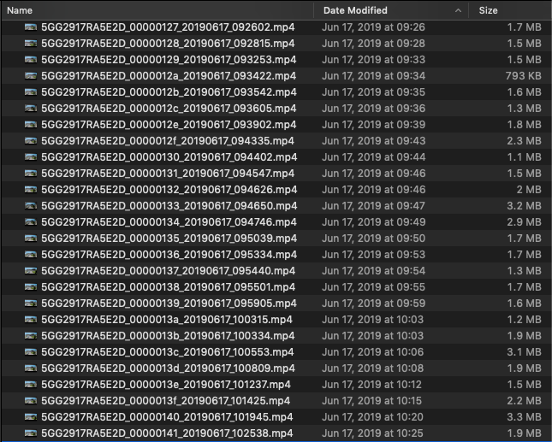Image resolution: width=552 pixels, height=442 pixels.
Task: Click date 'Jun 17, 2019 at 10:08'
Action: pos(373,368)
